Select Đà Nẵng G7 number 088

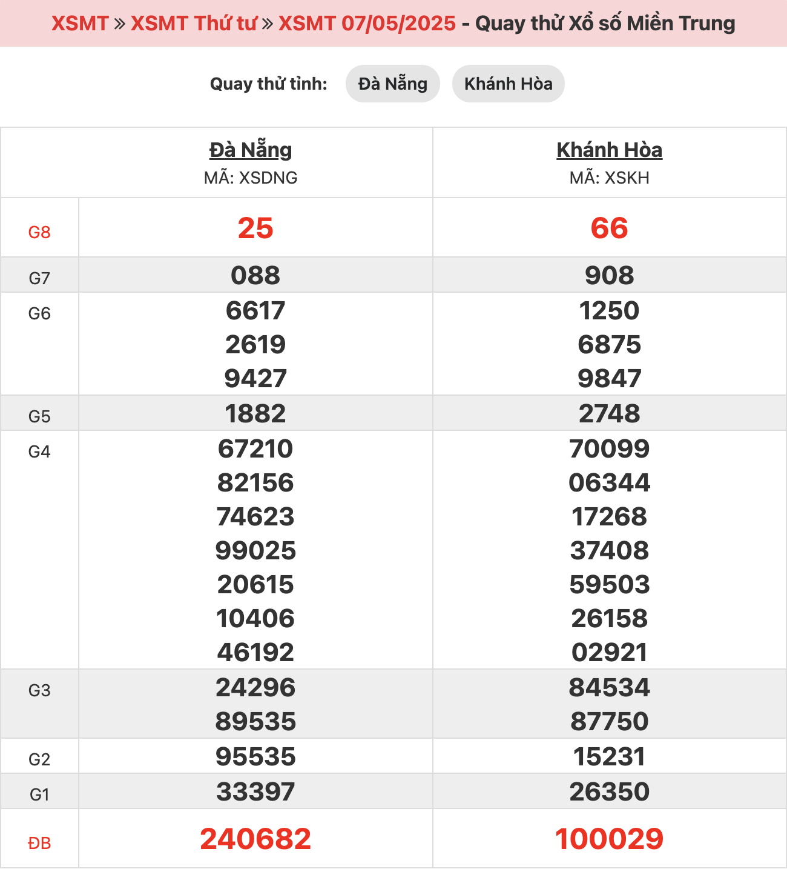point(255,276)
